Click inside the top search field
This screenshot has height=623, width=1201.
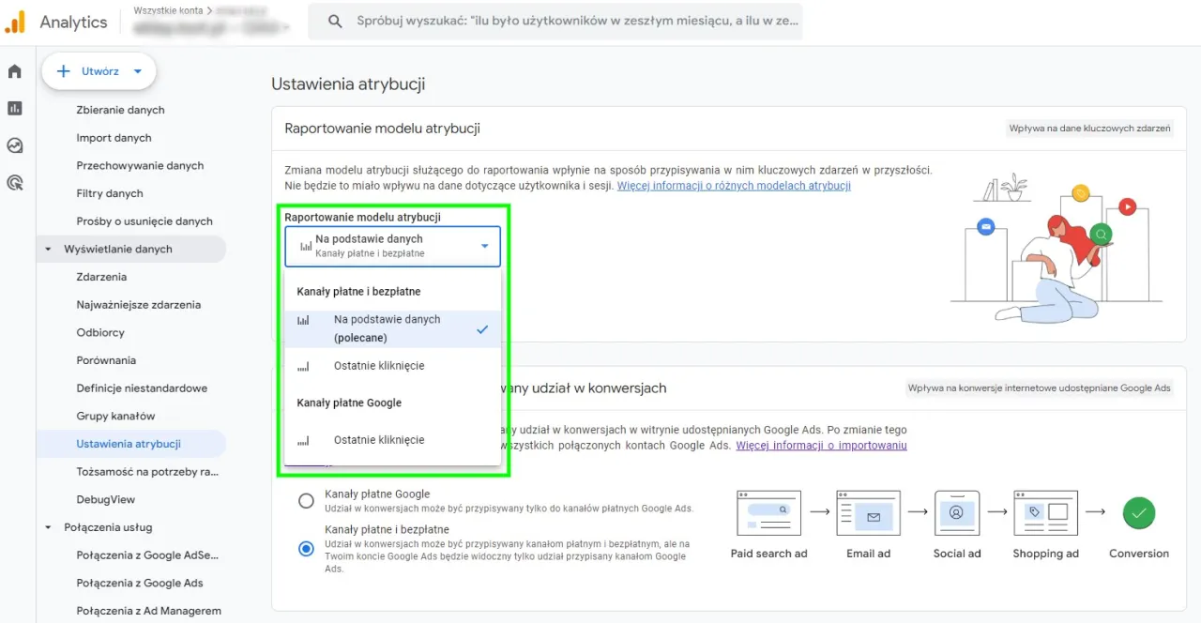pos(563,21)
